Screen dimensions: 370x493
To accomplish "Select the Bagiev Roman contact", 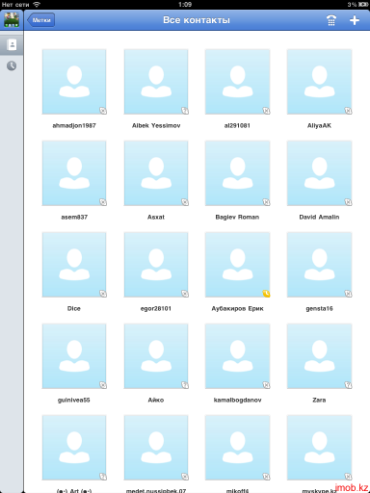I will click(237, 173).
